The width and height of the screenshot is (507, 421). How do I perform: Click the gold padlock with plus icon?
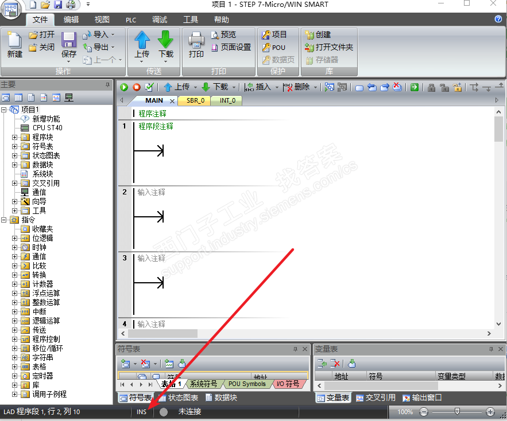pyautogui.click(x=457, y=87)
